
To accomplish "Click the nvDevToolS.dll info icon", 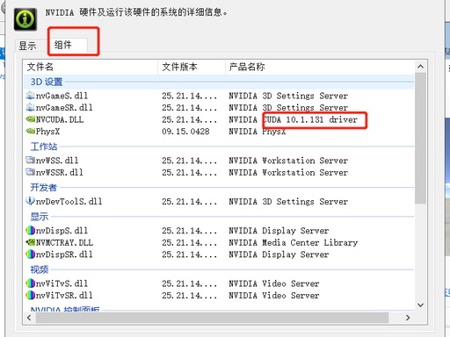I will click(x=30, y=201).
